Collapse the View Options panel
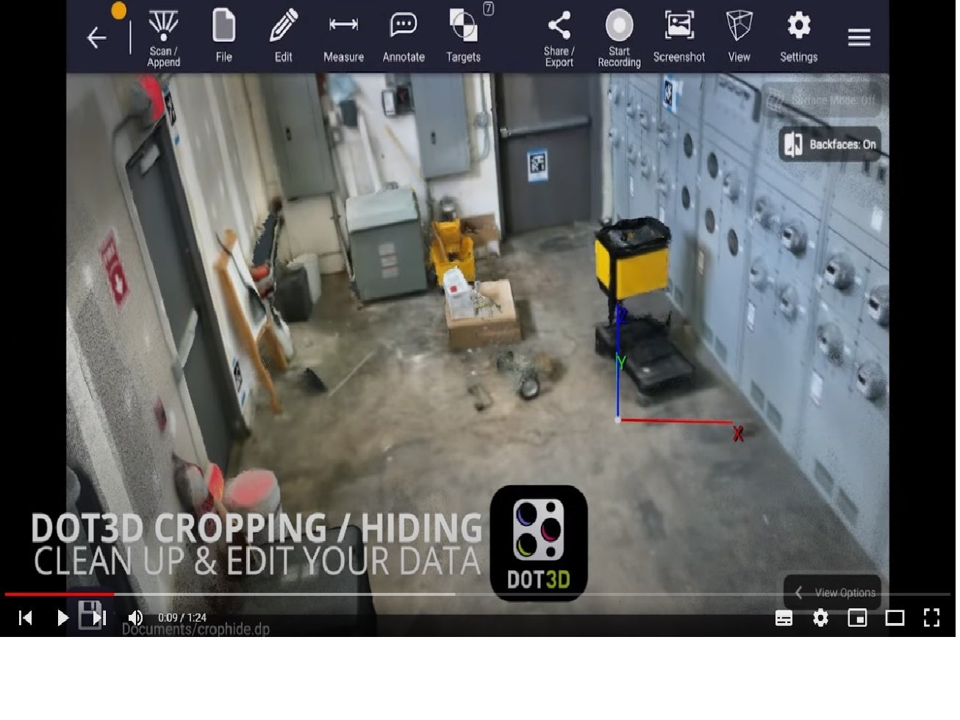Screen dimensions: 960x720 click(832, 592)
